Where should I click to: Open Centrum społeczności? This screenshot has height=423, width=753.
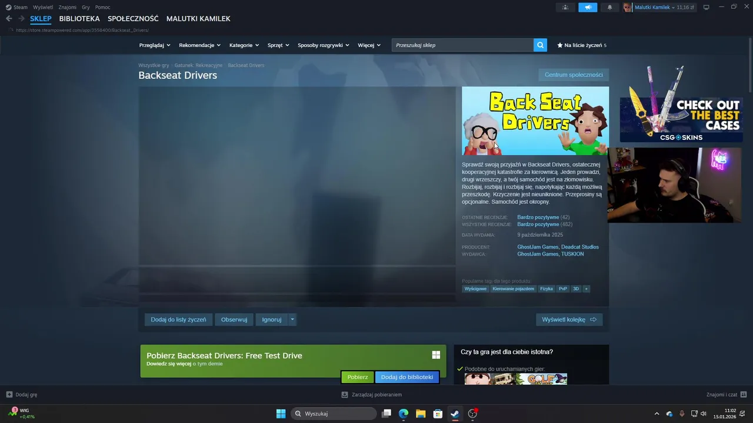click(574, 75)
